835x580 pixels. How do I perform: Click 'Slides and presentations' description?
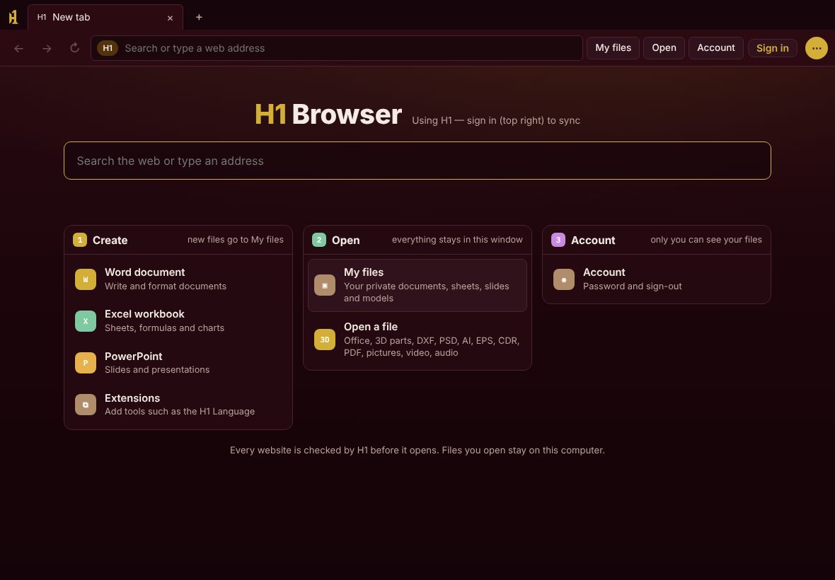tap(157, 370)
